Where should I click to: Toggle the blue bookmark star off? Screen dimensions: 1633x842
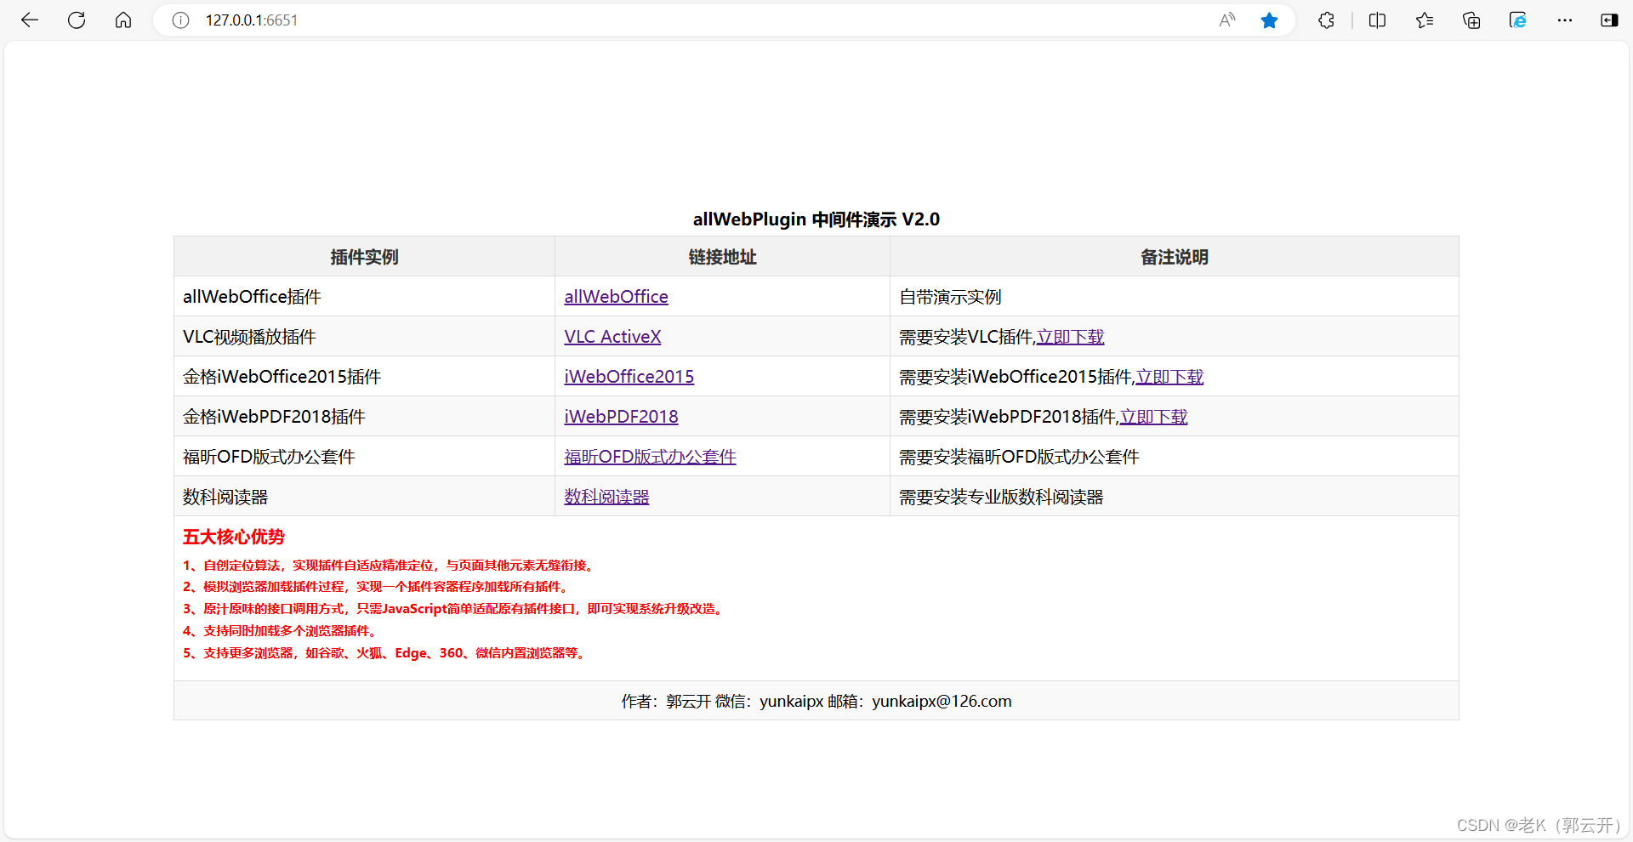(1270, 20)
